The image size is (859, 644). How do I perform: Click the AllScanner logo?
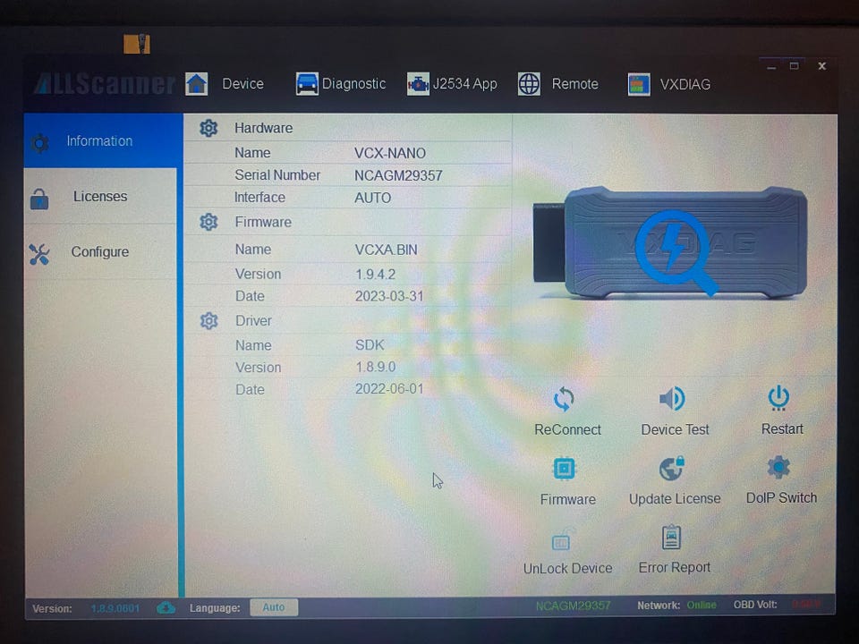click(x=106, y=83)
